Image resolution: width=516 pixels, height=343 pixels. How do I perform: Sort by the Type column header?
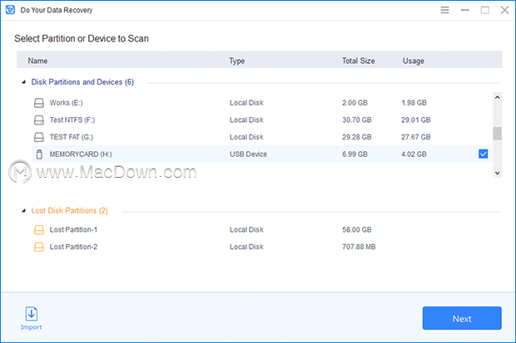click(x=236, y=61)
